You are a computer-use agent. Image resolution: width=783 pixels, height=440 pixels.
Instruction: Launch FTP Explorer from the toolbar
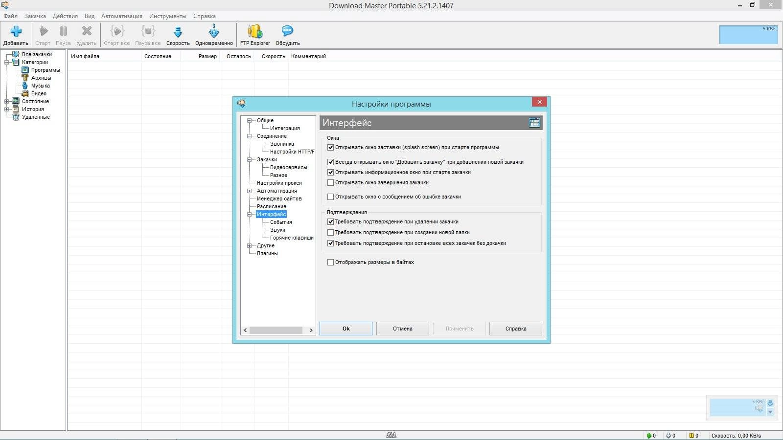click(x=255, y=31)
